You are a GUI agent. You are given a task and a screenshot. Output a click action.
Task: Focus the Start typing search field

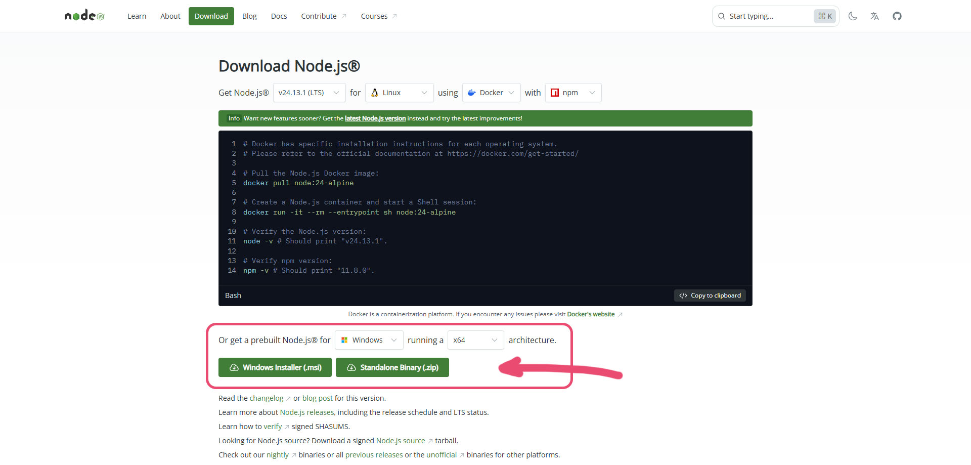775,16
